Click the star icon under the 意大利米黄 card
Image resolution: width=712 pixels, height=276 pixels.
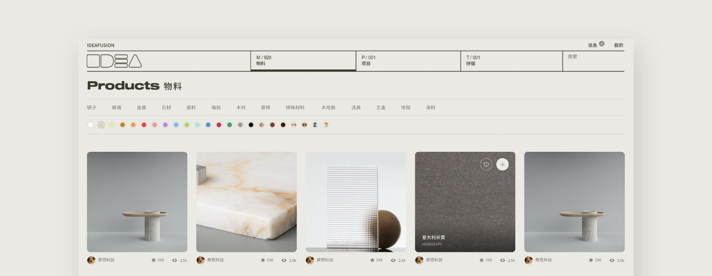pyautogui.click(x=481, y=260)
